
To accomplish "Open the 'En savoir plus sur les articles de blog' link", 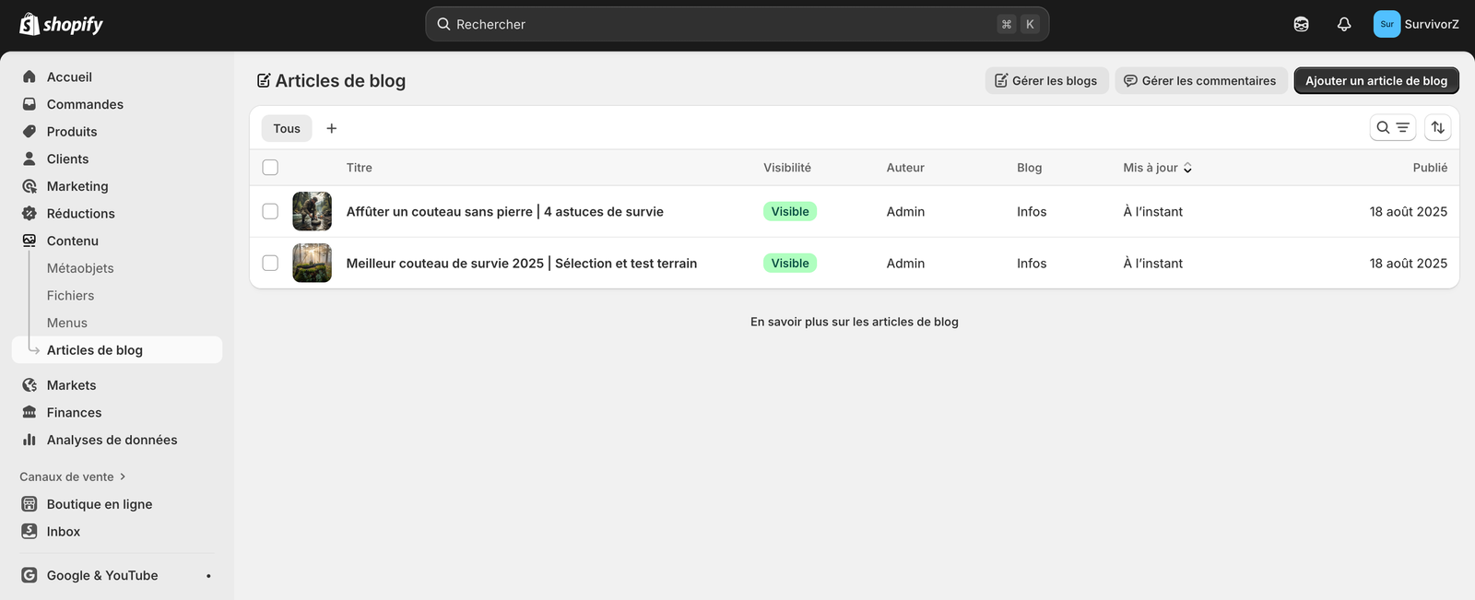I will coord(854,323).
